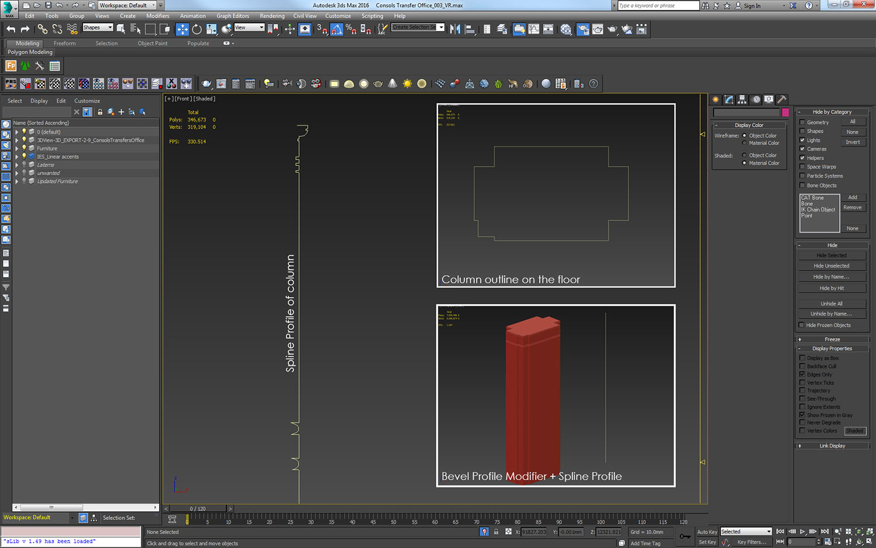Open the Hierarchy command panel tab
This screenshot has height=548, width=876.
(x=742, y=99)
